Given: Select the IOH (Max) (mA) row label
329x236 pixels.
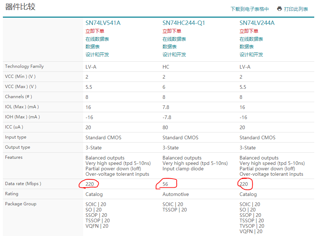Looking at the screenshot, I should [x=22, y=117].
